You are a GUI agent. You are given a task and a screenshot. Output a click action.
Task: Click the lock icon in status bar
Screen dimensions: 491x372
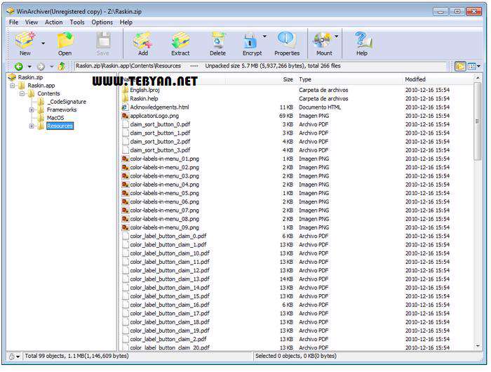click(x=12, y=357)
